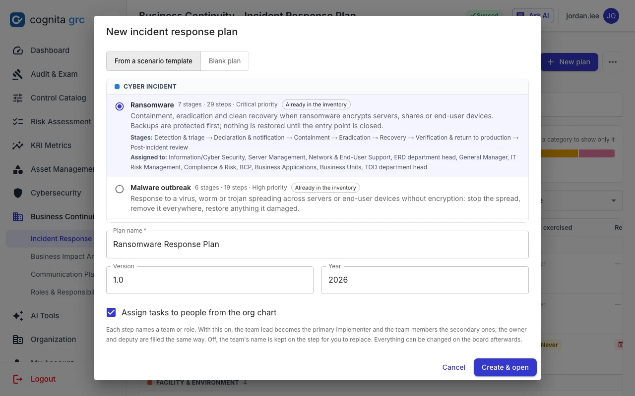Open the three-dots more options button
635x396 pixels.
click(x=613, y=62)
